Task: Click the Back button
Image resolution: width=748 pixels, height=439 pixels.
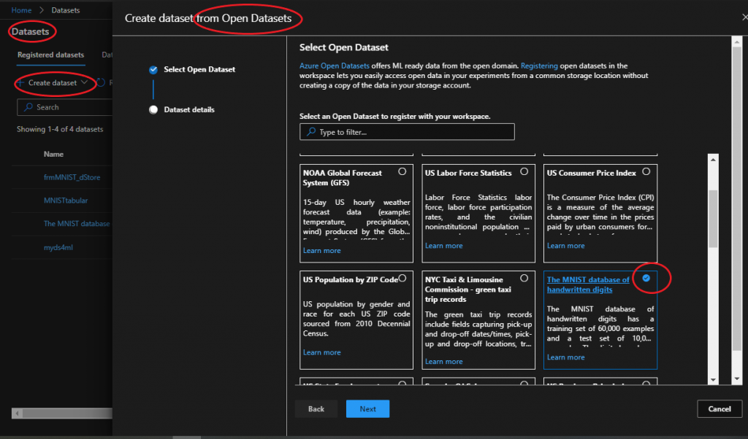Action: (x=316, y=409)
